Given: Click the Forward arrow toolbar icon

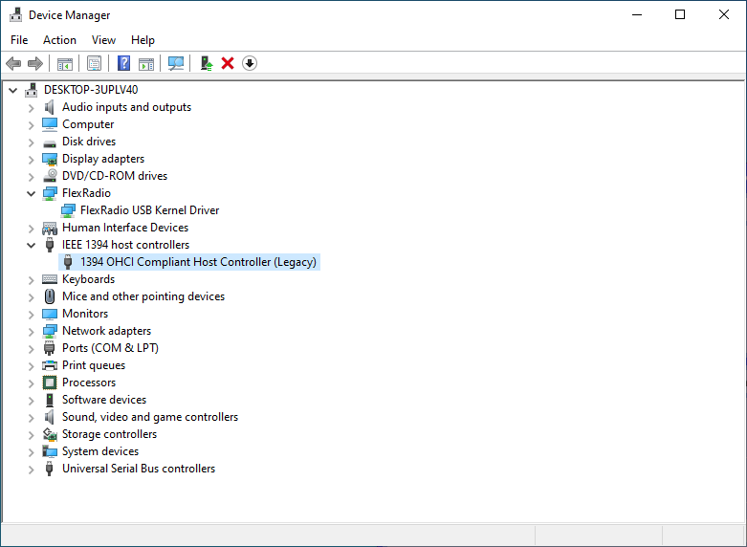Looking at the screenshot, I should pos(35,63).
